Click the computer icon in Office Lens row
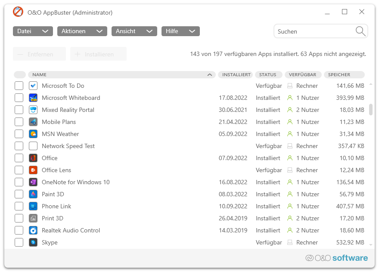 pyautogui.click(x=289, y=170)
